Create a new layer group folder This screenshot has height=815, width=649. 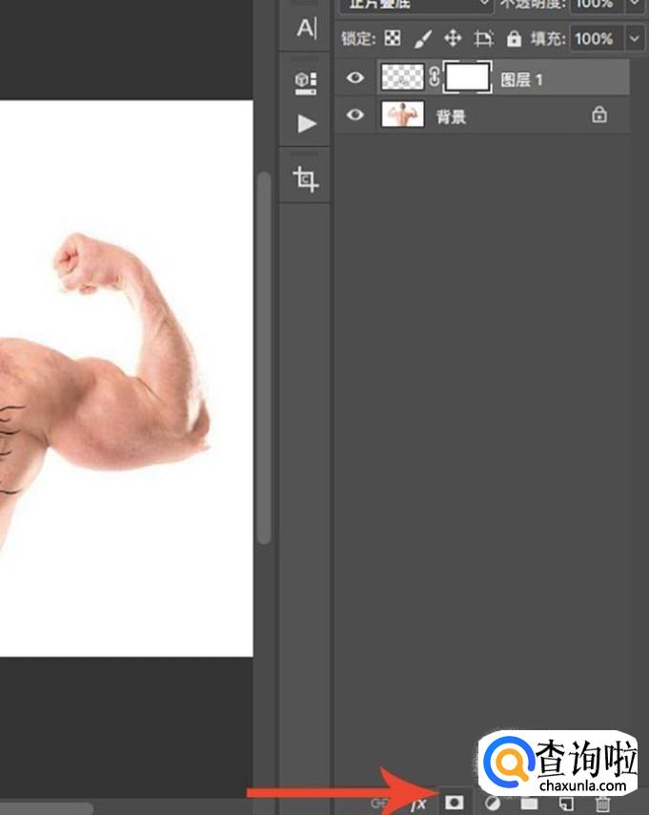click(530, 805)
